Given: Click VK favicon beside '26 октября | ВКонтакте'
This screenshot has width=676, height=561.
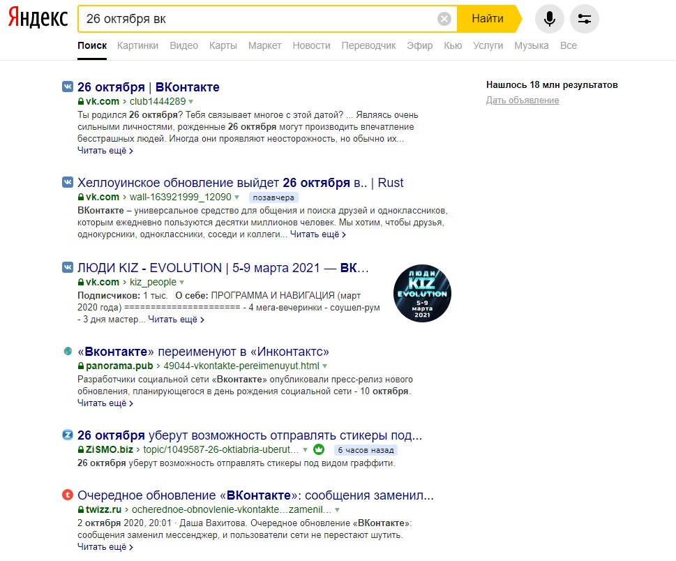Looking at the screenshot, I should point(68,87).
